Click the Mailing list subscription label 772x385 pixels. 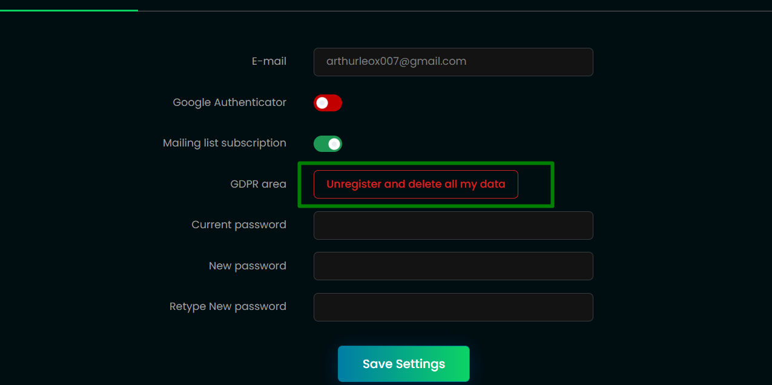coord(225,143)
